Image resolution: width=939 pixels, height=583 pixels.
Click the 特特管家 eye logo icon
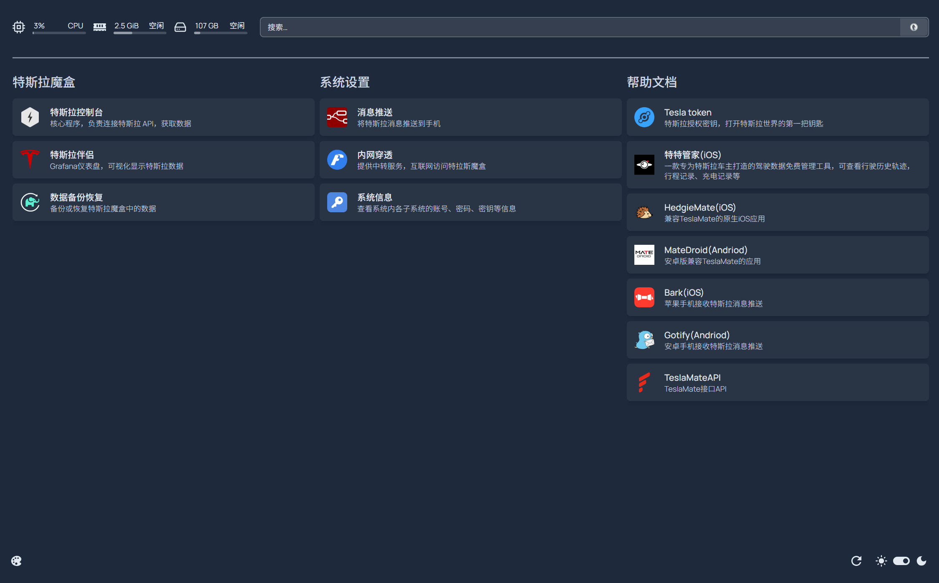pos(644,165)
